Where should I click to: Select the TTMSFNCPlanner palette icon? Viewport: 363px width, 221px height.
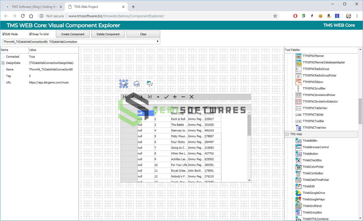click(298, 56)
